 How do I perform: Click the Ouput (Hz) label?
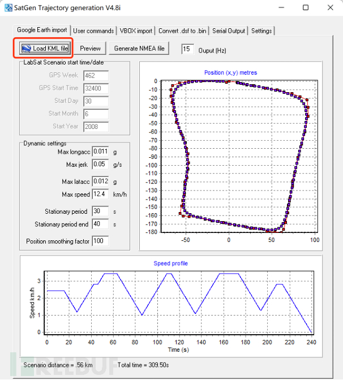point(212,50)
